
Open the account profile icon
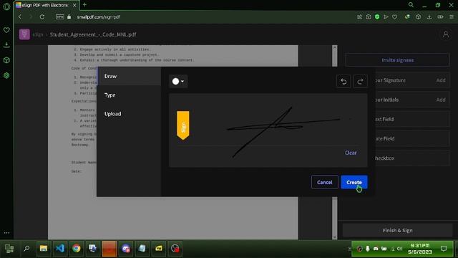(x=446, y=34)
